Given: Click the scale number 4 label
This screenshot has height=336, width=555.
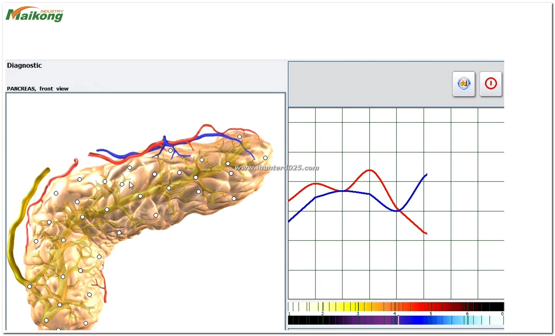Looking at the screenshot, I should 394,313.
